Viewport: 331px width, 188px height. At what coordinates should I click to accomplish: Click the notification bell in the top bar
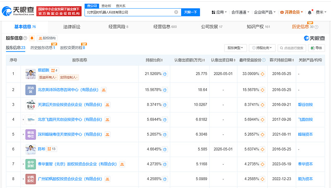309,12
